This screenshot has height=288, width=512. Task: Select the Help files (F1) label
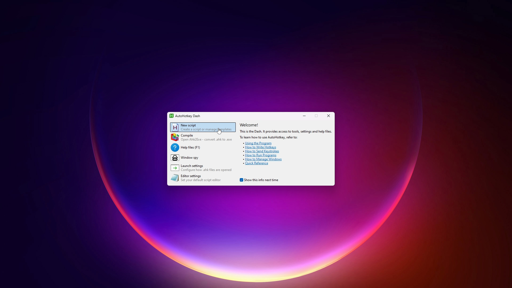click(x=190, y=147)
